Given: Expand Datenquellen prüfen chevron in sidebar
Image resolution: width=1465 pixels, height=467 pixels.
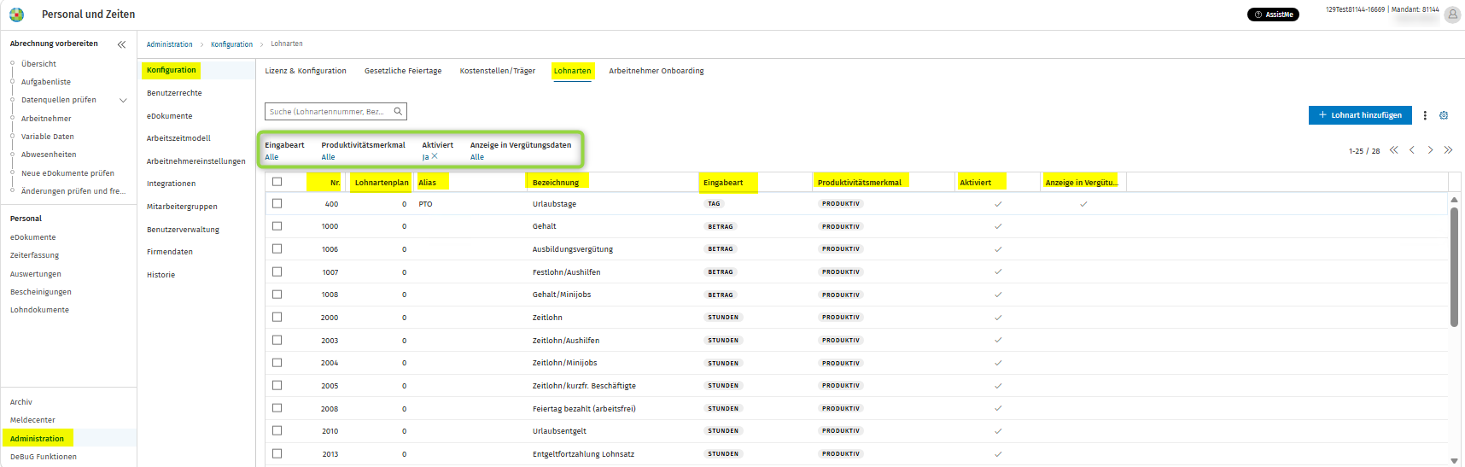Looking at the screenshot, I should 123,100.
